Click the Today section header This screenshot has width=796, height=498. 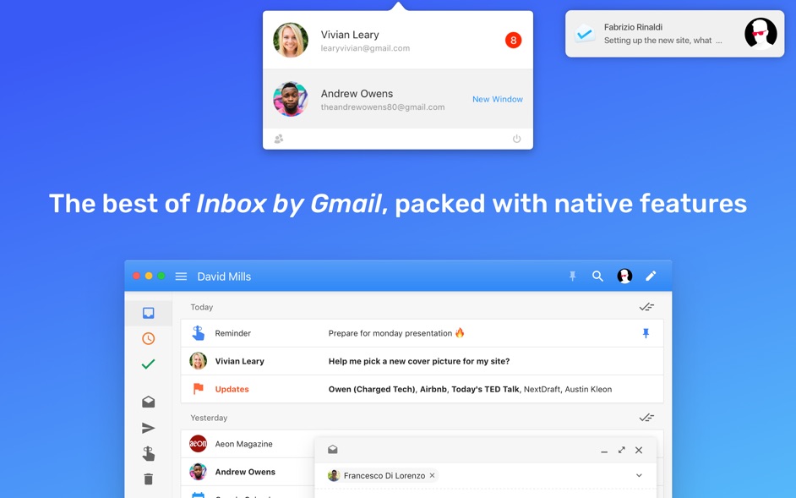[x=202, y=307]
